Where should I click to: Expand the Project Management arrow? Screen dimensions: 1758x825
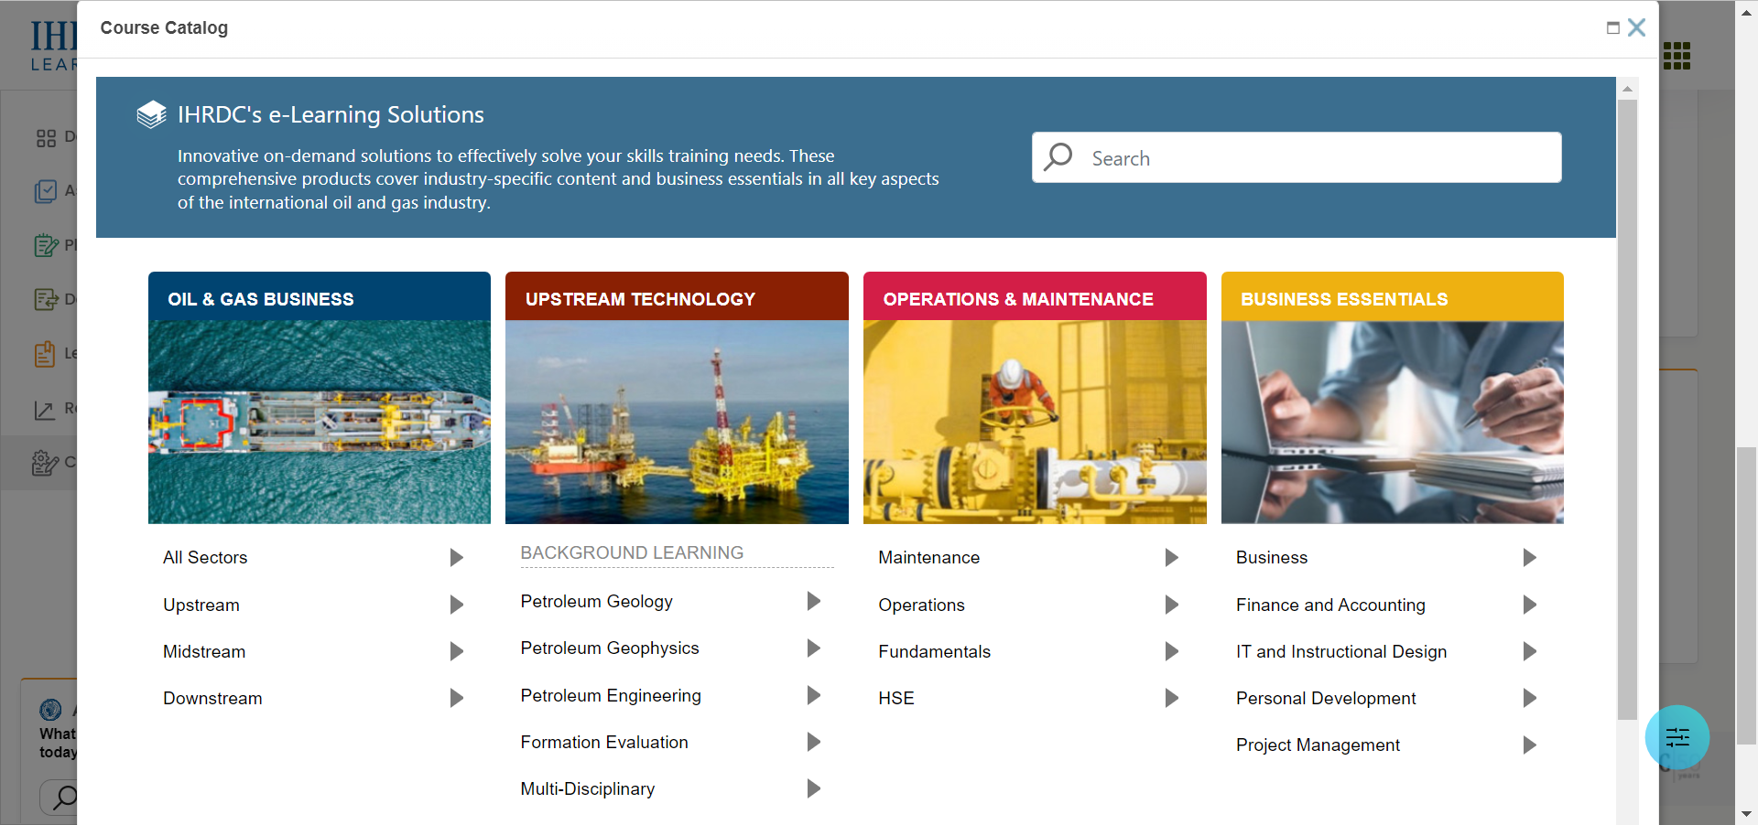tap(1529, 745)
